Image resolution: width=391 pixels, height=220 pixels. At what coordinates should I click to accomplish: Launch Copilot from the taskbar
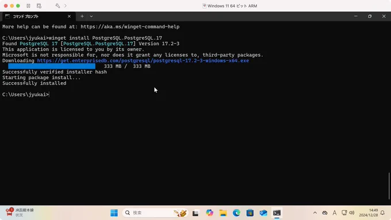click(209, 213)
